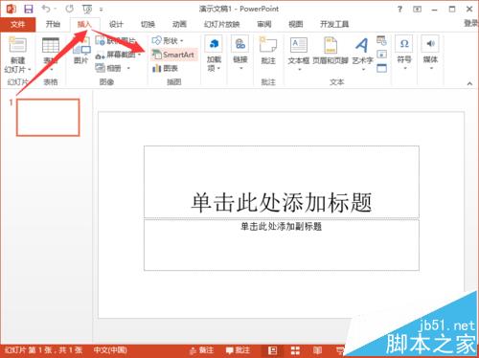The height and width of the screenshot is (358, 479).
Task: Switch to Normal view in status bar
Action: coord(272,350)
